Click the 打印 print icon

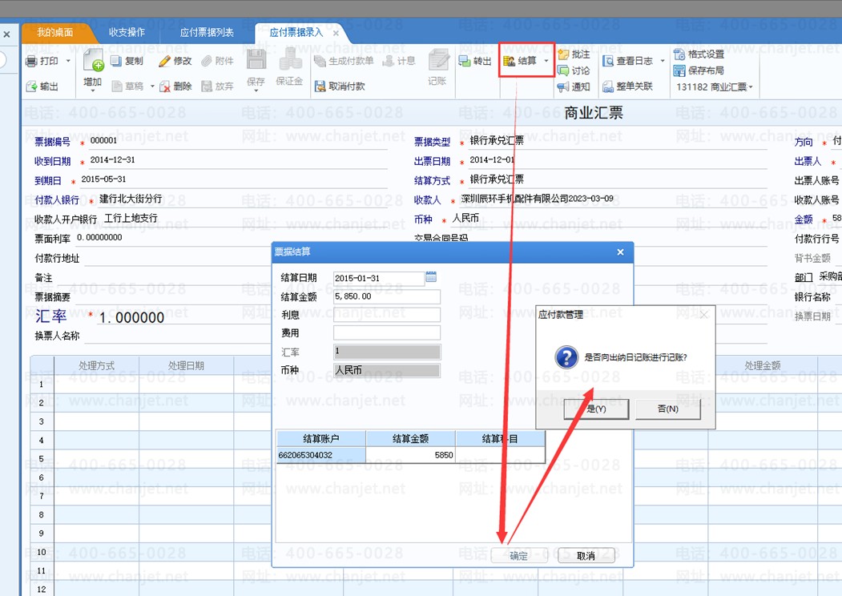pos(31,61)
